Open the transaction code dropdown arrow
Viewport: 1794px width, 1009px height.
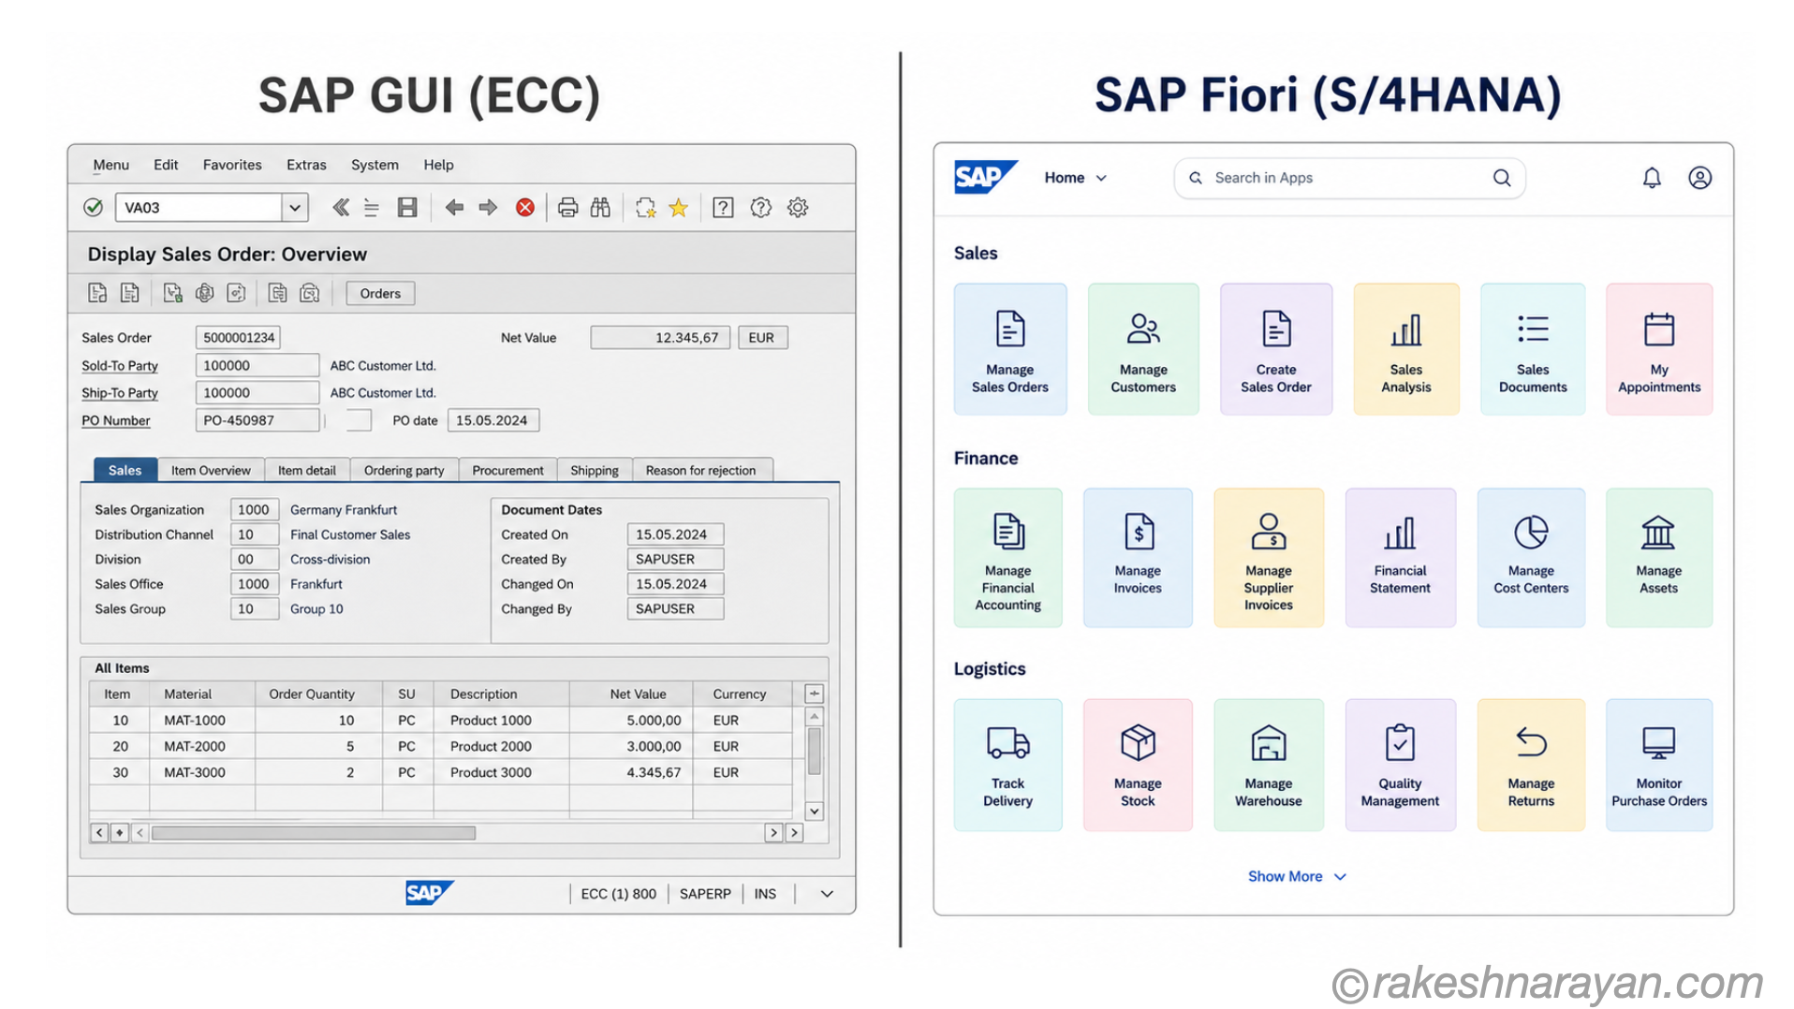click(295, 207)
